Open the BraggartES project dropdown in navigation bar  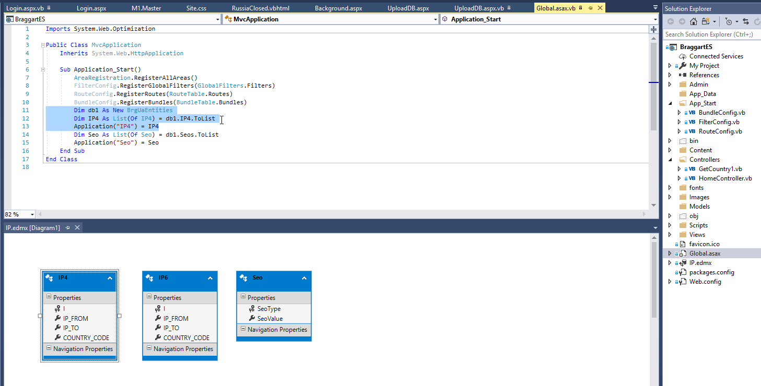(218, 19)
